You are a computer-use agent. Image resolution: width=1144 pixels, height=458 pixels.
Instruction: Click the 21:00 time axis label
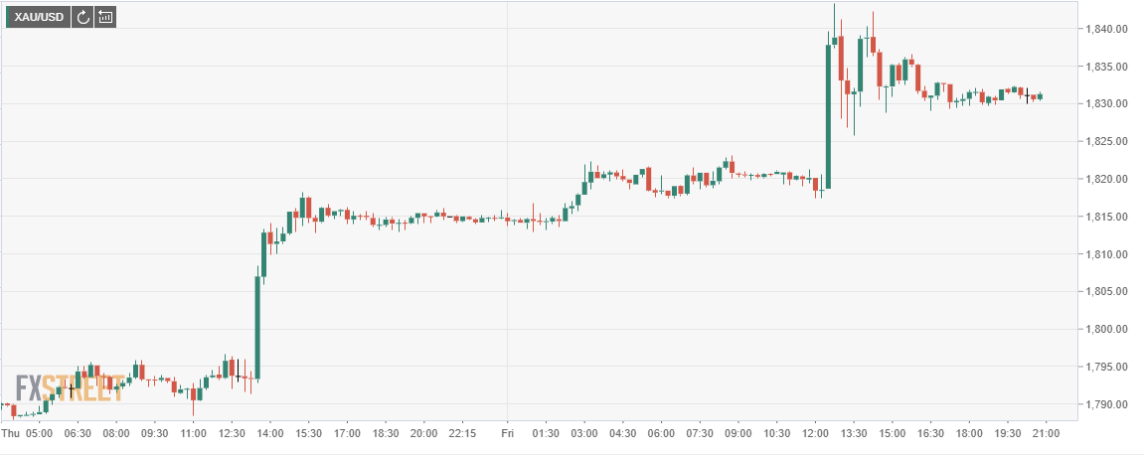[x=1046, y=433]
